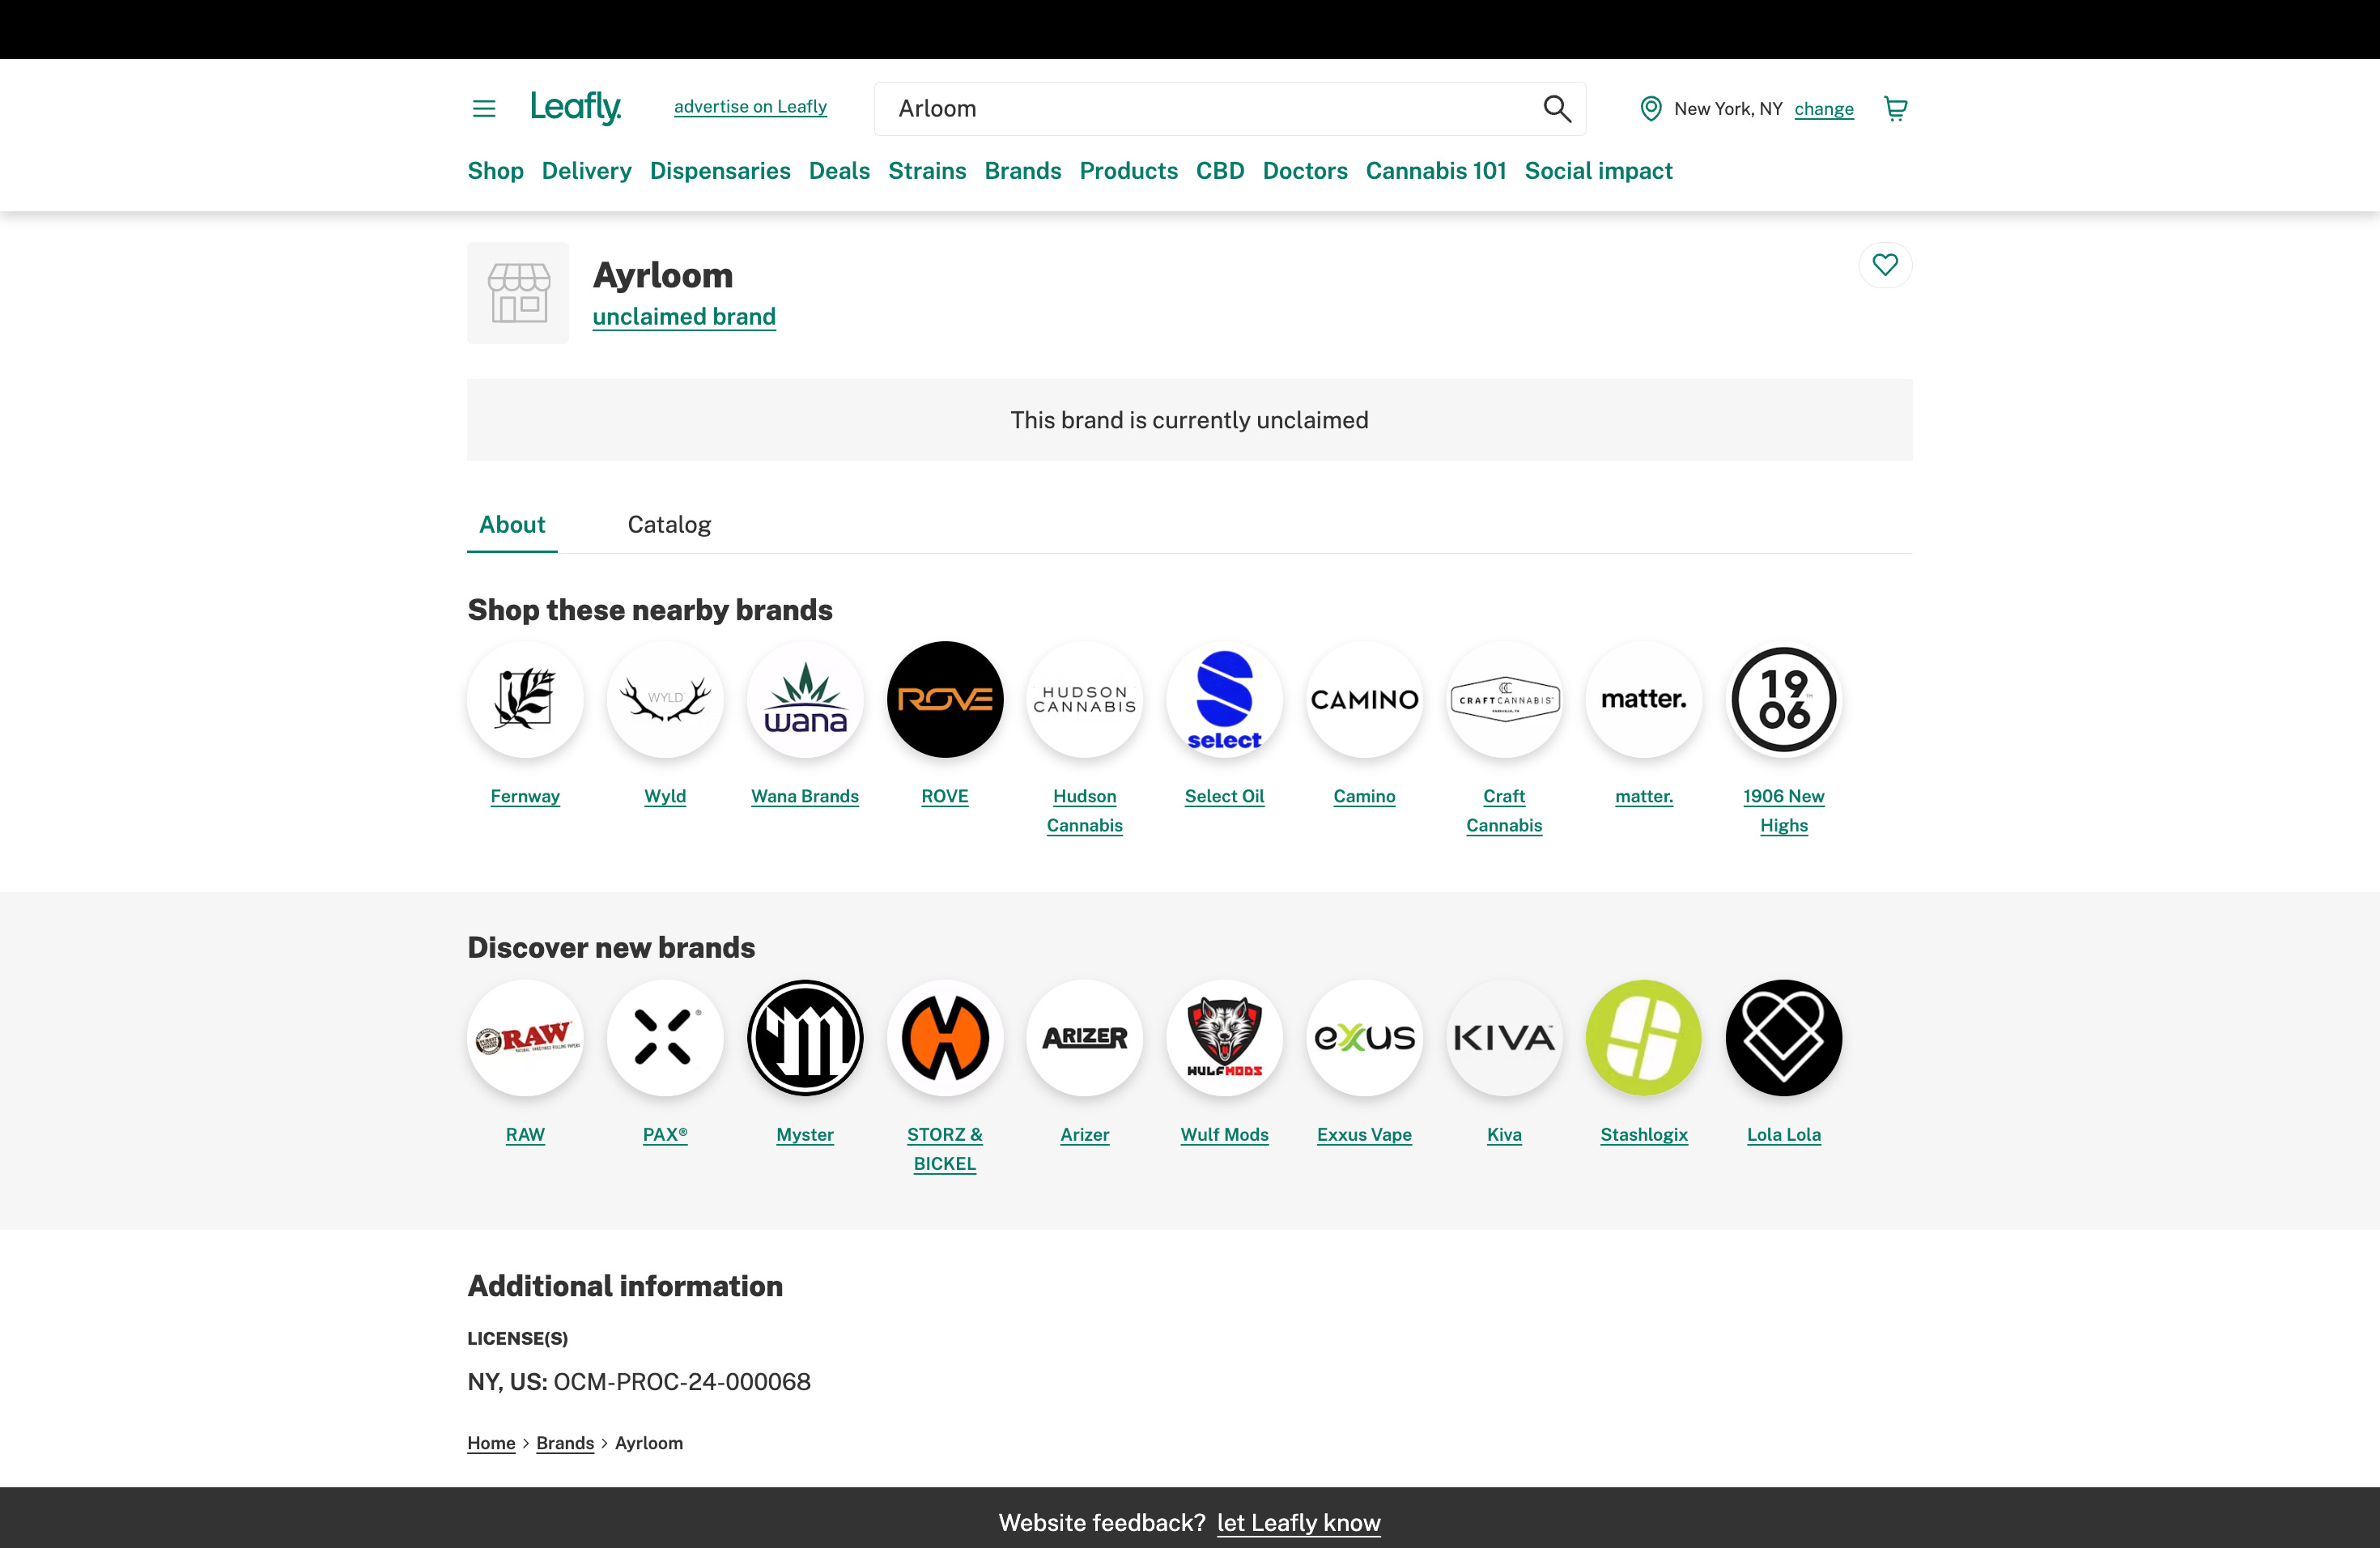The image size is (2380, 1548).
Task: Open Cannabis 101 navigation item
Action: 1436,171
